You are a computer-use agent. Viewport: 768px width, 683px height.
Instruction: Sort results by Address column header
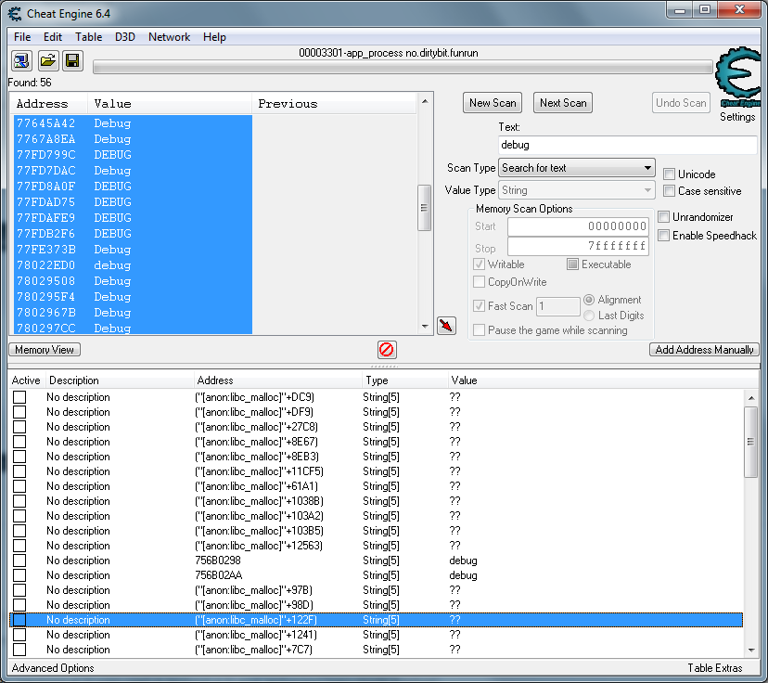49,104
